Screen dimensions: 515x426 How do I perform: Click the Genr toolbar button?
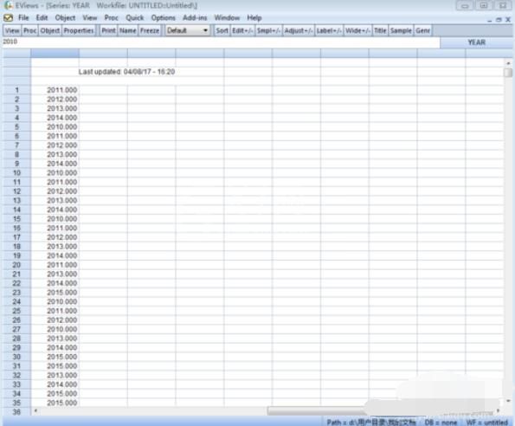422,30
